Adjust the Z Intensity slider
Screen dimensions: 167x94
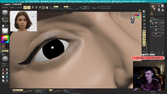(71, 8)
